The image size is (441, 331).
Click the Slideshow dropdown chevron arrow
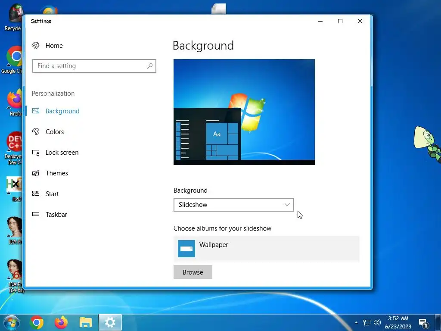point(287,205)
